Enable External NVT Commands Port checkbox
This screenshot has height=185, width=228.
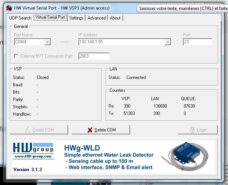pyautogui.click(x=16, y=56)
